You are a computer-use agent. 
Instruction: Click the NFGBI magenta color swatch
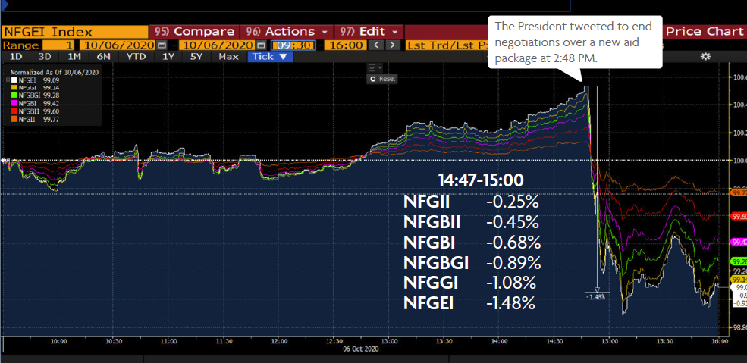(x=13, y=103)
